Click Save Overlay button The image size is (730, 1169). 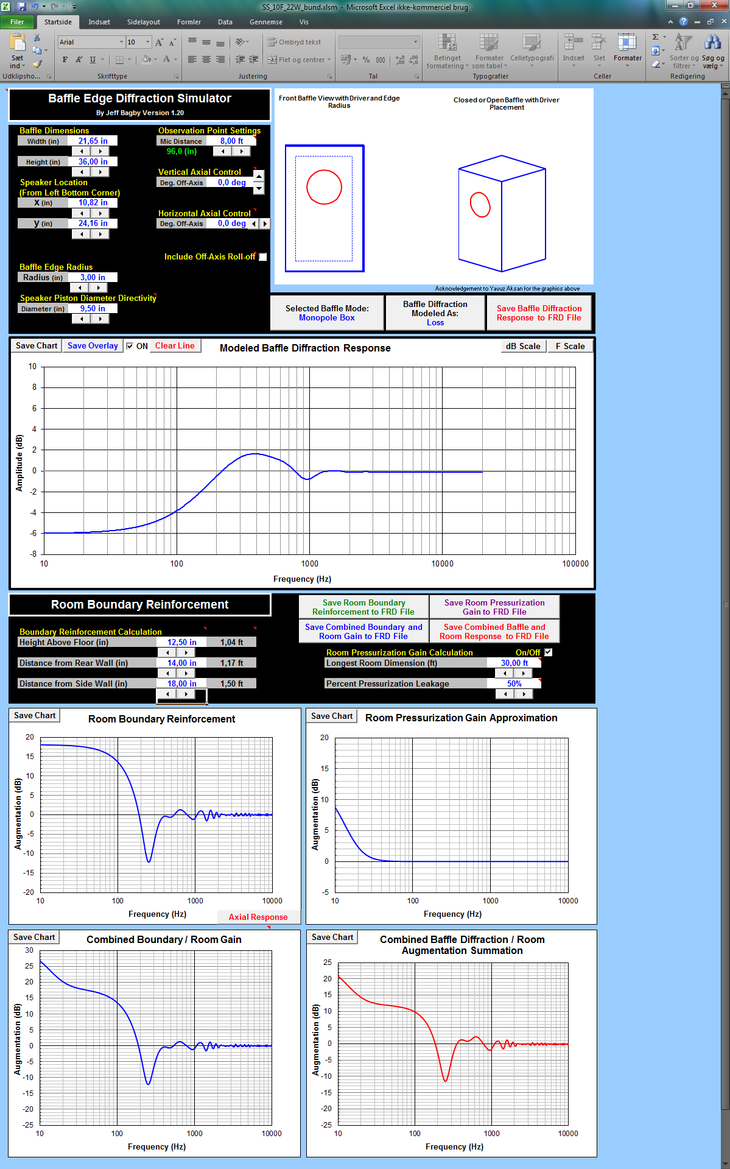(x=93, y=345)
